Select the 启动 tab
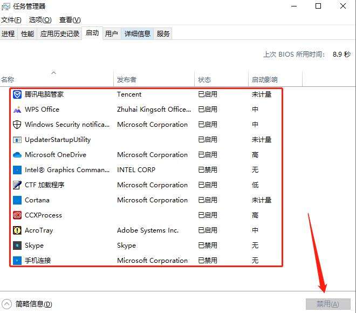Image resolution: width=356 pixels, height=313 pixels. [x=92, y=33]
